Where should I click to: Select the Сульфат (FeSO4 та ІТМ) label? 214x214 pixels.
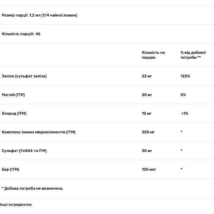[x=24, y=151]
